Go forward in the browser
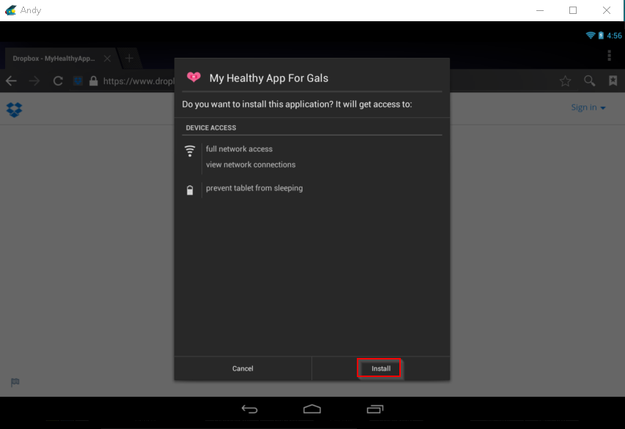 click(x=34, y=81)
